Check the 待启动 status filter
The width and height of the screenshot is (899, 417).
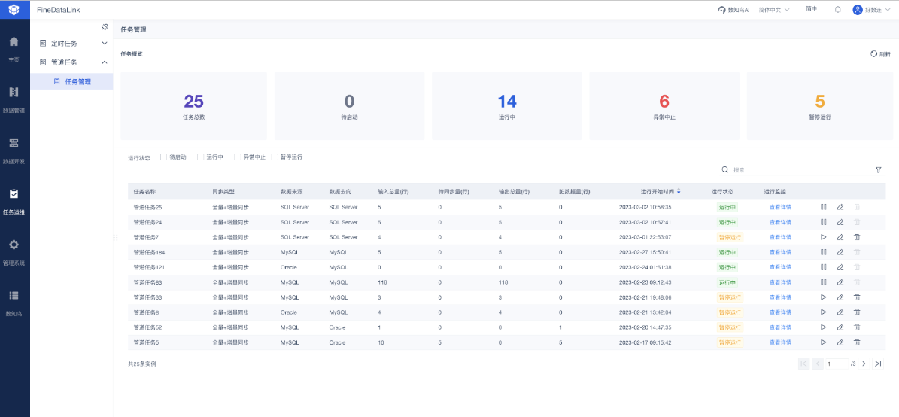[x=164, y=157]
